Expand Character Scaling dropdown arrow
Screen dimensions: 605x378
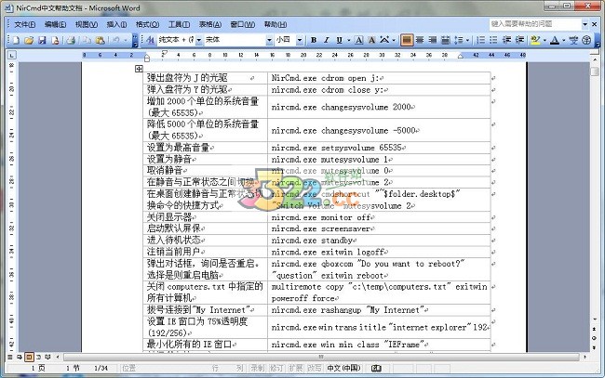click(394, 40)
